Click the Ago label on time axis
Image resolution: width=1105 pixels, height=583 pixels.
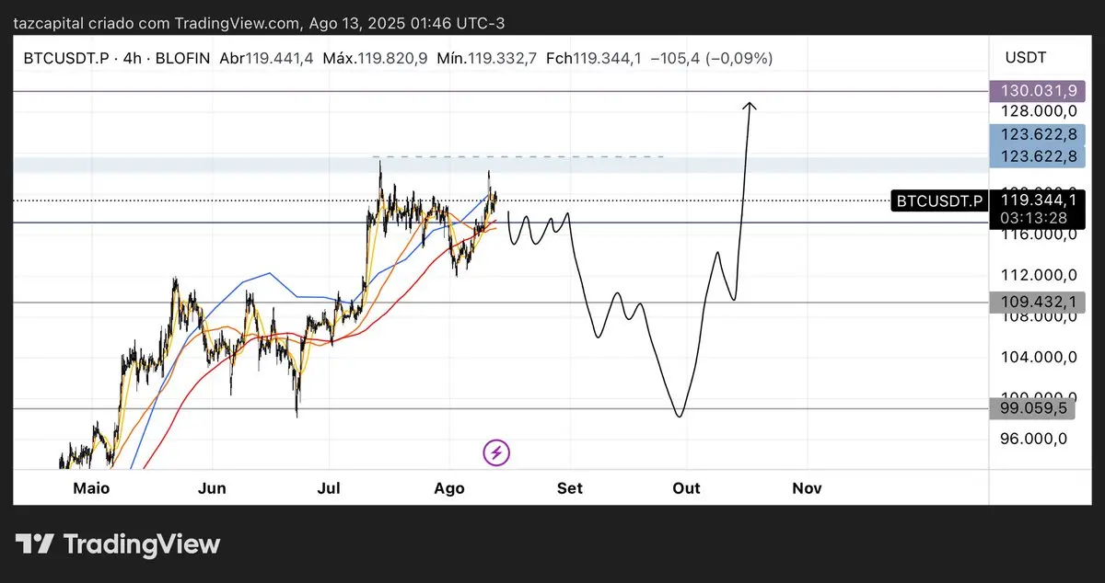click(449, 488)
